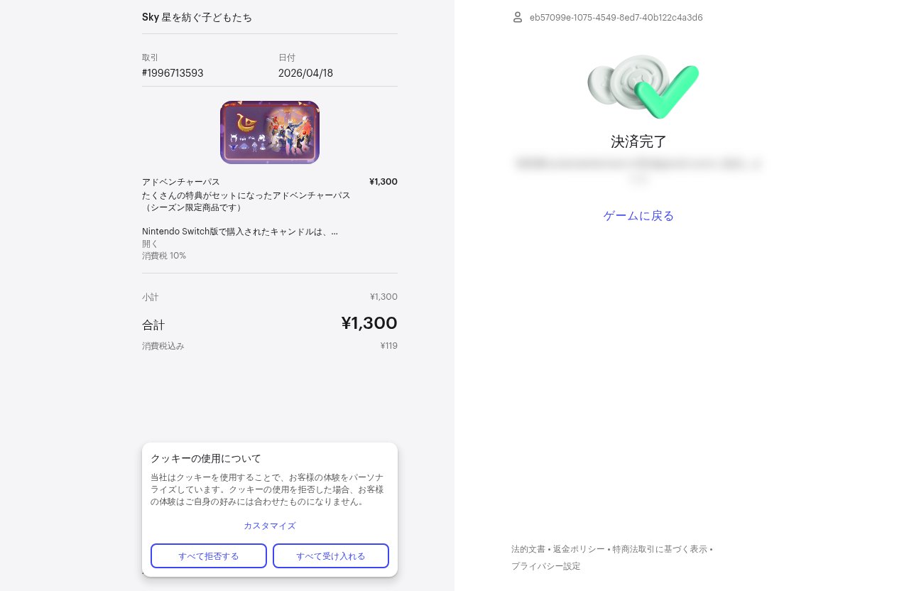The width and height of the screenshot is (909, 591).
Task: Open the 特商法取引に基づく表示 link
Action: (660, 549)
